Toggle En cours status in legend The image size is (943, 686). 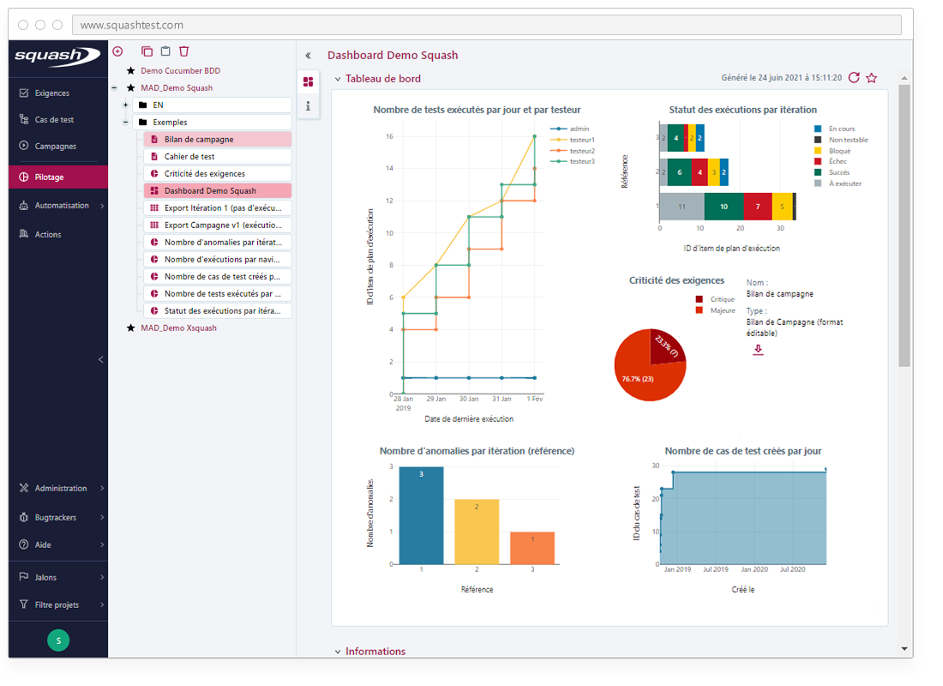[x=834, y=129]
